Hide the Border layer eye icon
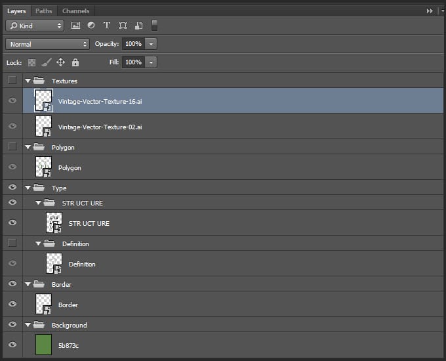 pos(12,304)
